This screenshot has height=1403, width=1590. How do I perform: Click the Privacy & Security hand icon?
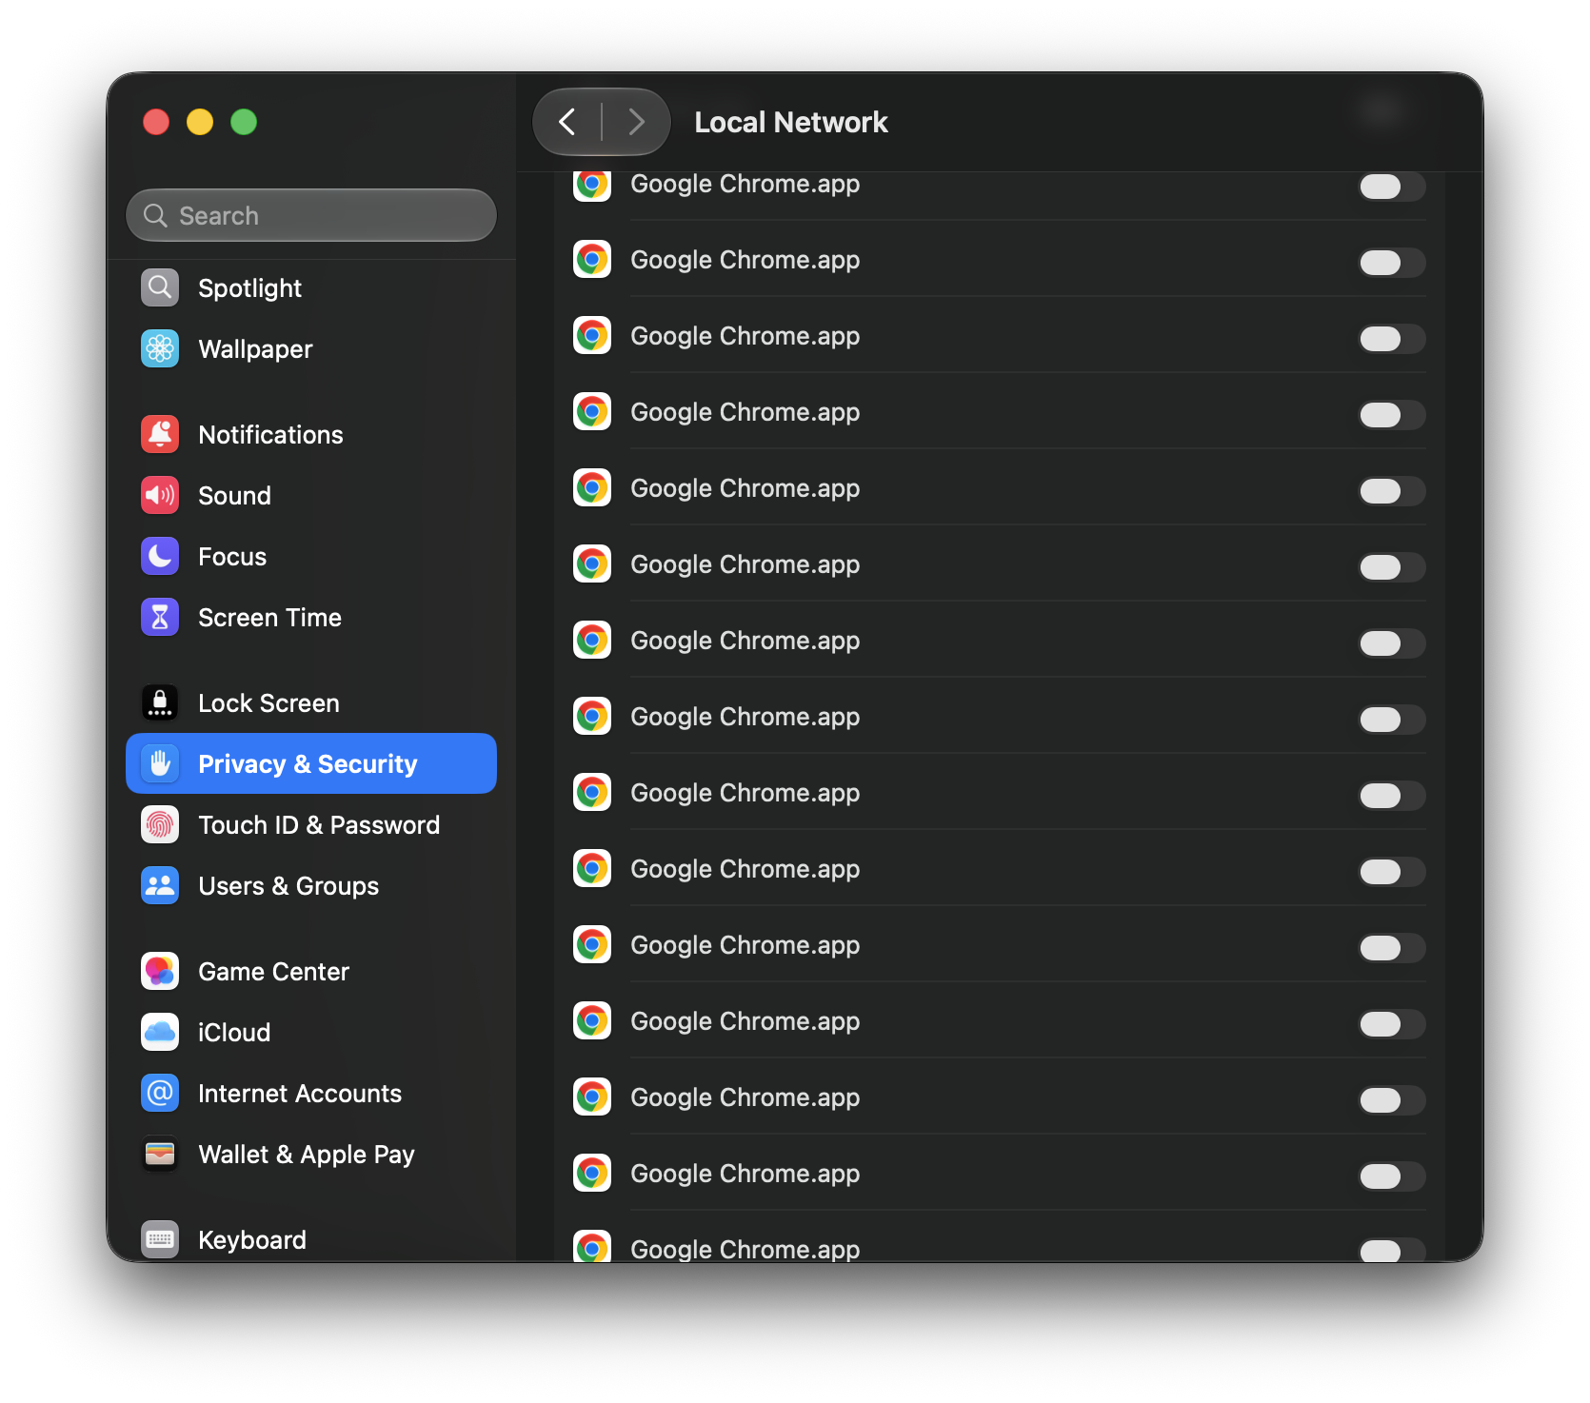(x=160, y=763)
